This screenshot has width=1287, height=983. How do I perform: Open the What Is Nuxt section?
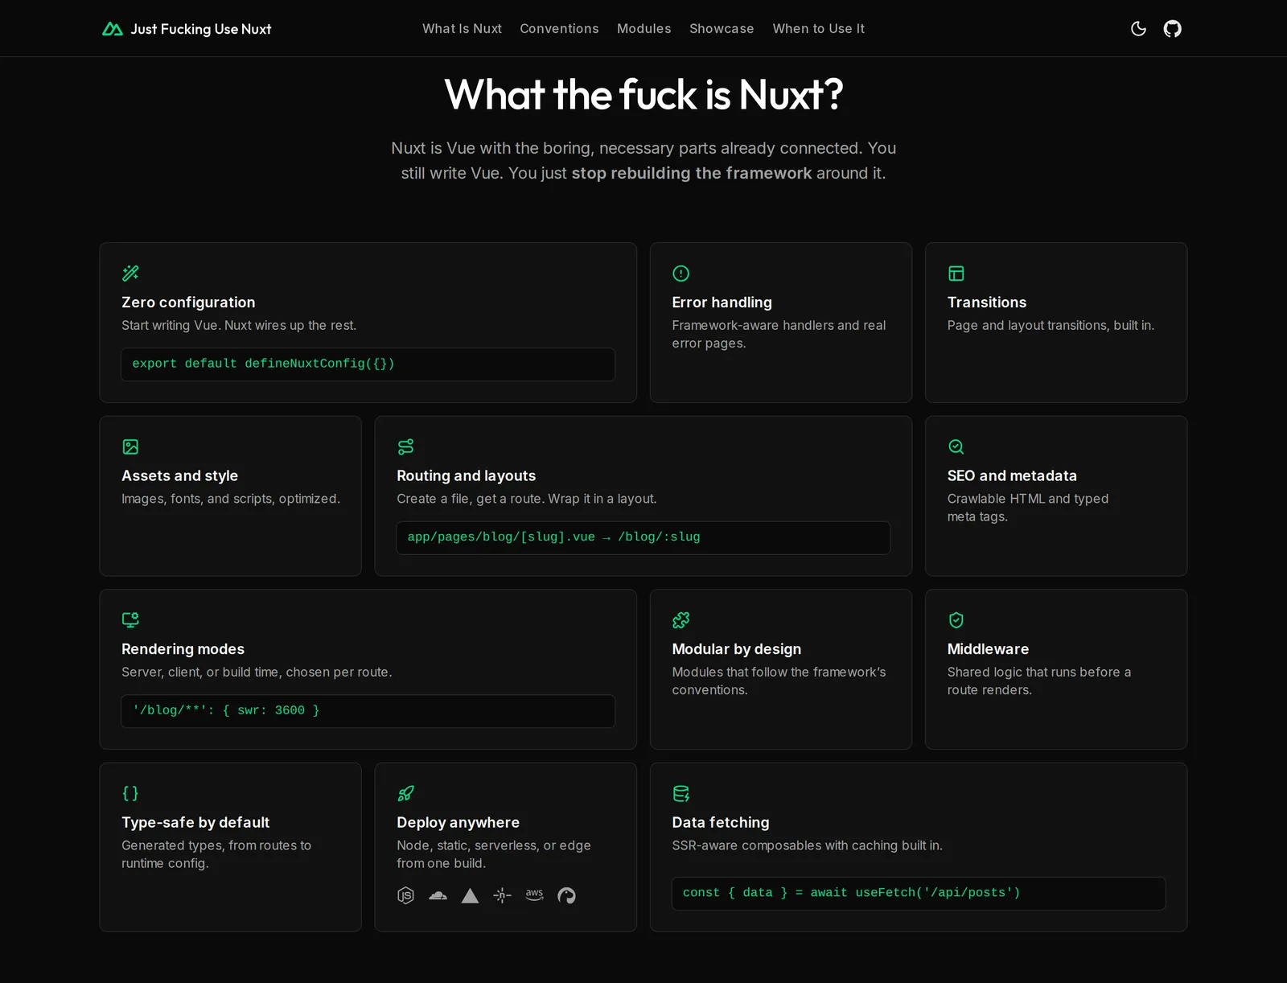[462, 29]
